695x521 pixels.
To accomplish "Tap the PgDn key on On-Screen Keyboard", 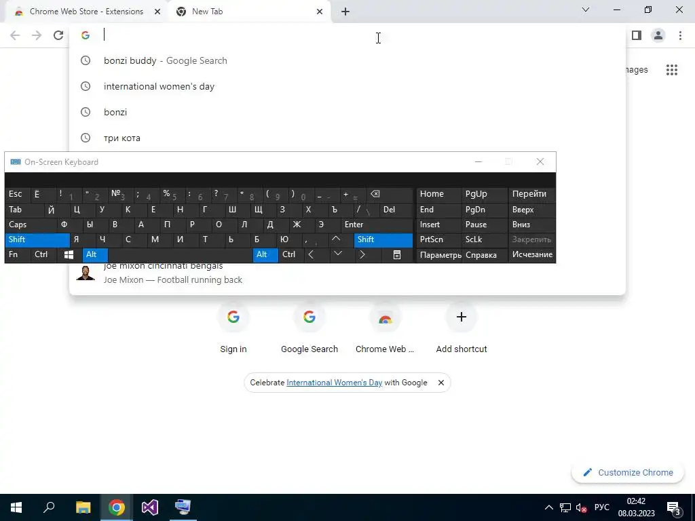I will tap(485, 210).
